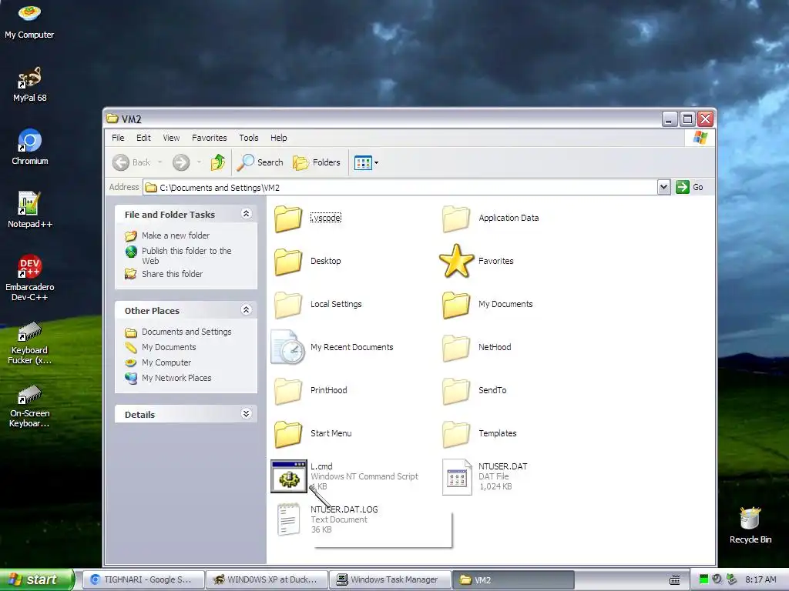This screenshot has width=789, height=591.
Task: Open the Views dropdown button
Action: coord(366,162)
